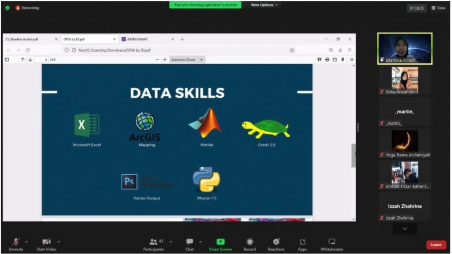
Task: Show more participants with down chevron
Action: pos(405,229)
